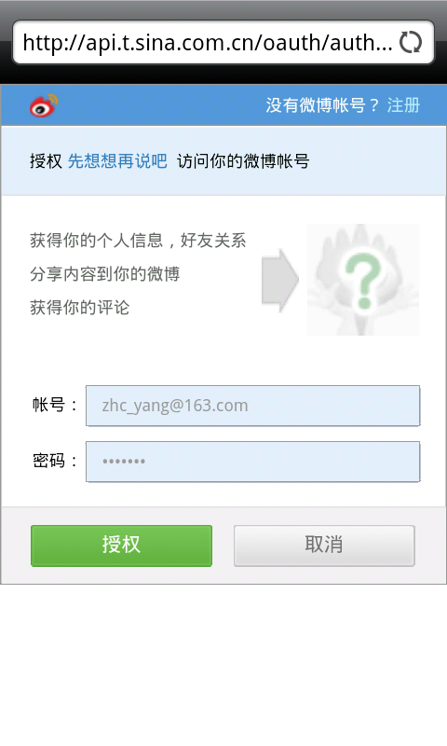The width and height of the screenshot is (447, 746).
Task: Click the Sina Weibo eye logo
Action: tap(44, 105)
